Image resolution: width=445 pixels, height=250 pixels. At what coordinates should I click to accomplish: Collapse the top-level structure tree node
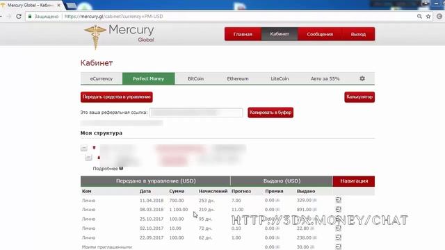click(x=83, y=148)
